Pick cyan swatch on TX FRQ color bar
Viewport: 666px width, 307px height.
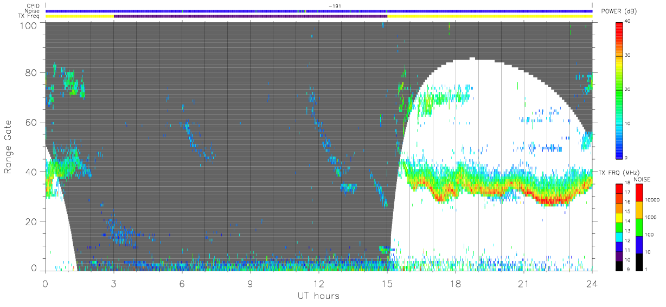click(619, 236)
